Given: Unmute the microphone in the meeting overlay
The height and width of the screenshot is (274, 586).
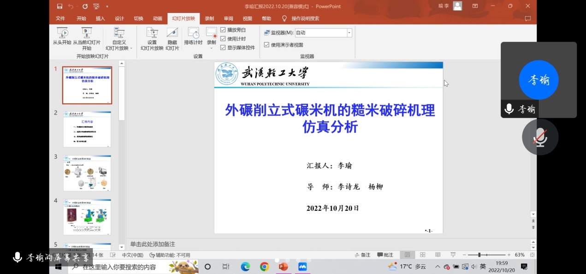Looking at the screenshot, I should click(x=540, y=137).
